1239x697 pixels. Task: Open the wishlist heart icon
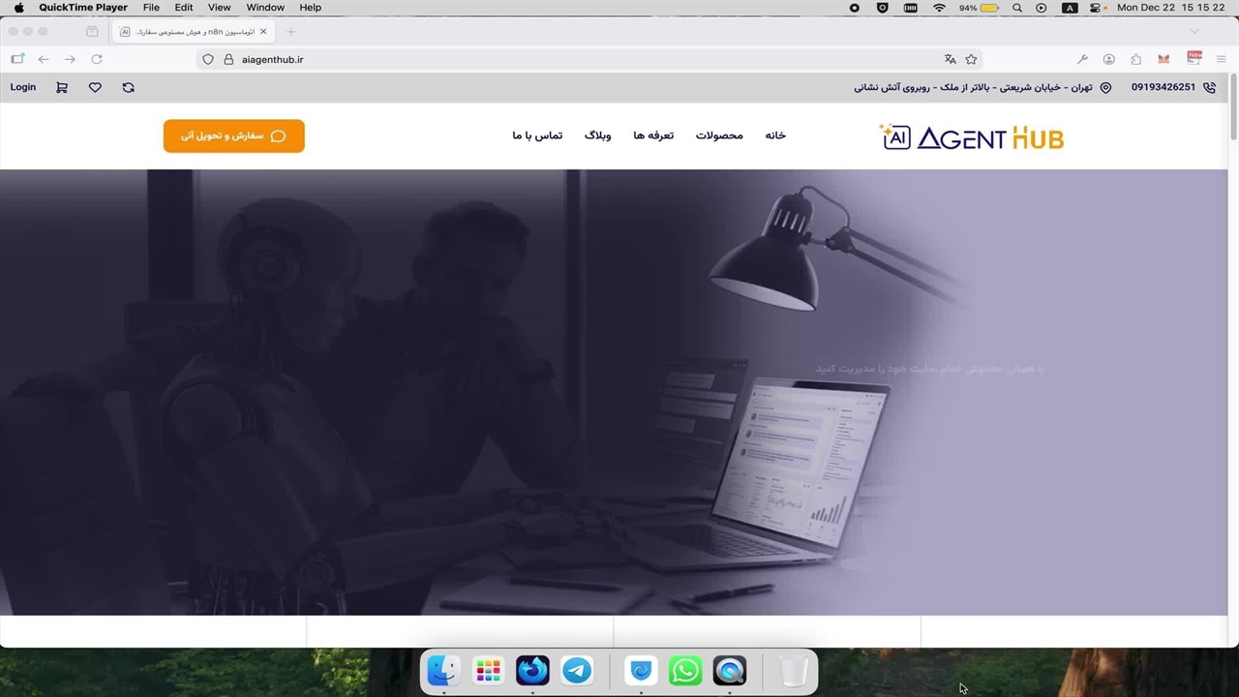point(95,87)
